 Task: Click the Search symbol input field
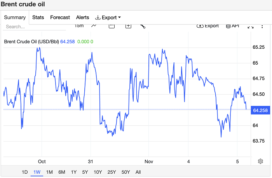[34, 27]
